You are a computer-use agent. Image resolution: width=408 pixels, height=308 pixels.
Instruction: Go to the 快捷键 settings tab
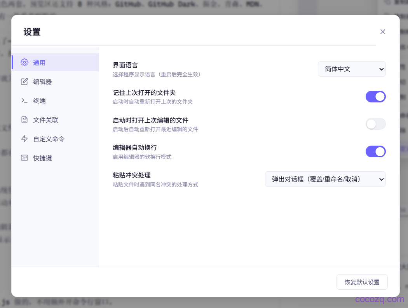[55, 158]
